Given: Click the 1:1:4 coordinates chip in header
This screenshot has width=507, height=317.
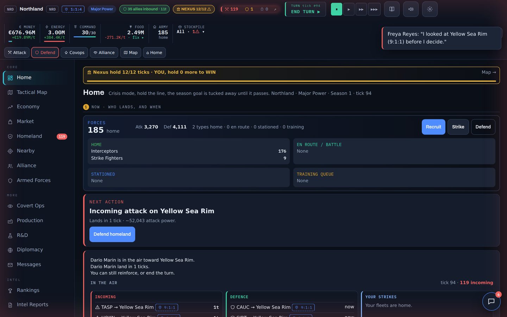Looking at the screenshot, I should [x=73, y=9].
